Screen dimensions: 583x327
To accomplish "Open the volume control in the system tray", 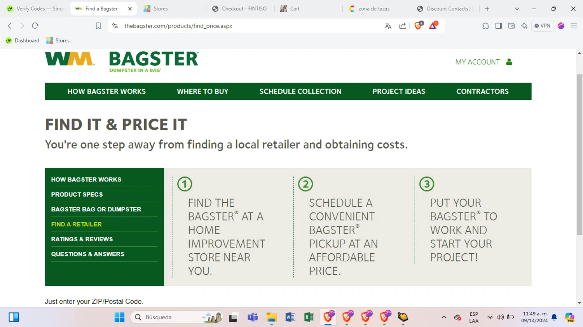I will (x=500, y=317).
